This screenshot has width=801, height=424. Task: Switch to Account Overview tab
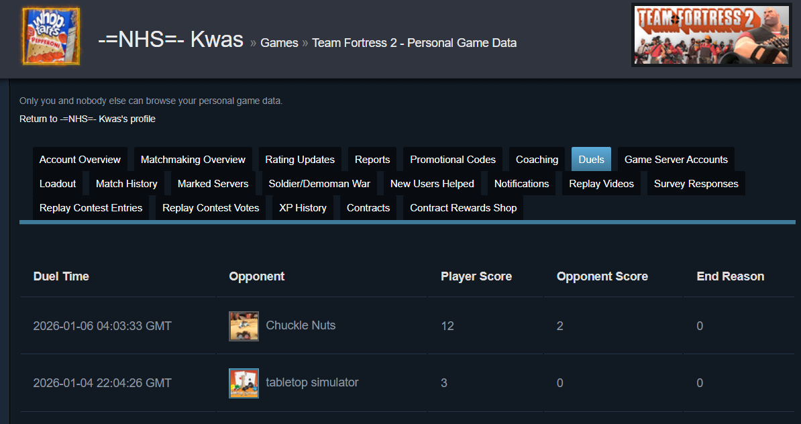point(80,160)
